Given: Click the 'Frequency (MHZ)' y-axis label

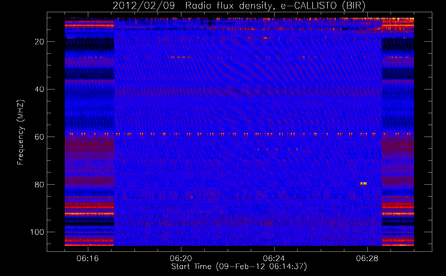Looking at the screenshot, I should [21, 132].
